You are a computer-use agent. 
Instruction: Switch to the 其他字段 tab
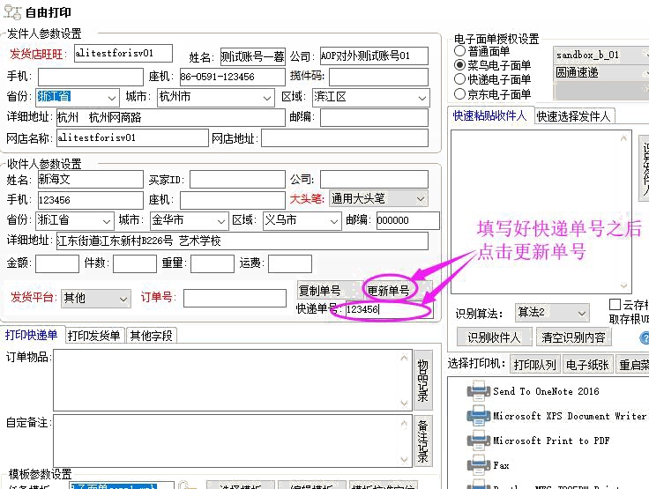tap(151, 336)
